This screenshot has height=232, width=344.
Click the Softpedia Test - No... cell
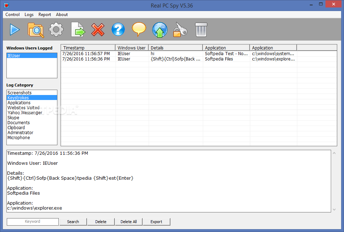(226, 54)
